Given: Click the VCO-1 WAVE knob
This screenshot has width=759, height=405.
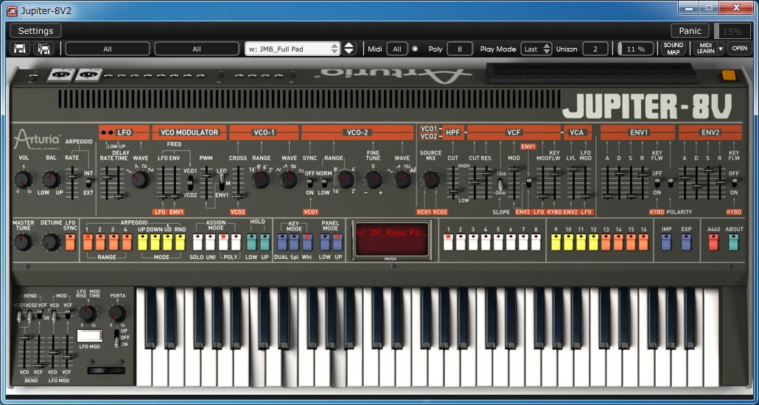Looking at the screenshot, I should pos(289,180).
